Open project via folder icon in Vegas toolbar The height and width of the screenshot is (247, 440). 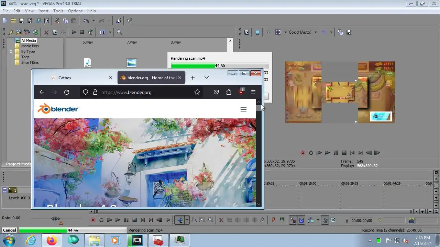[x=13, y=21]
